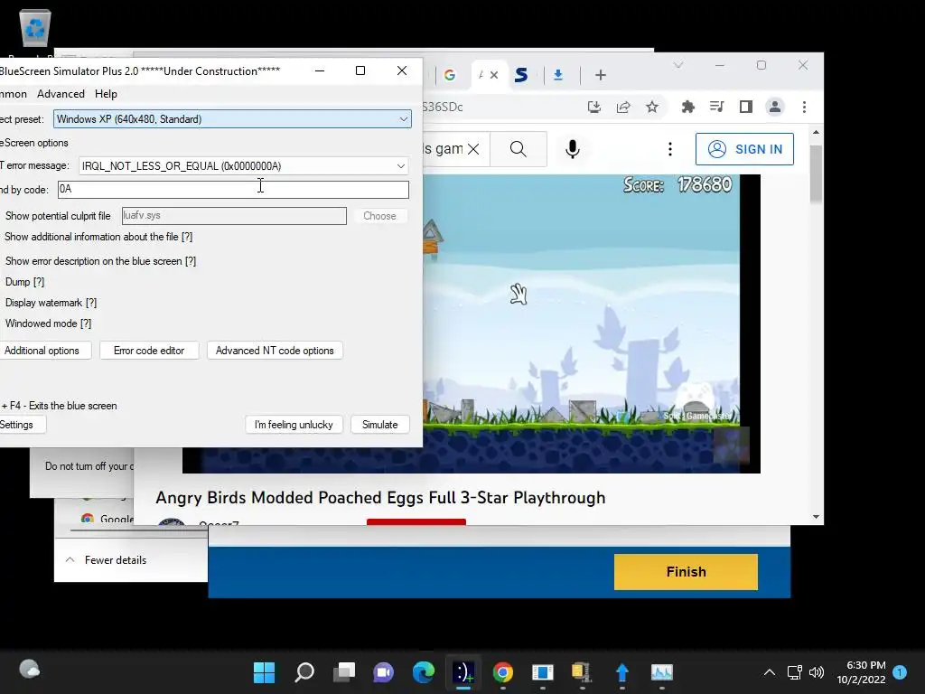925x694 pixels.
Task: Switch to BlueScreen Simulator taskbar icon
Action: pos(463,672)
